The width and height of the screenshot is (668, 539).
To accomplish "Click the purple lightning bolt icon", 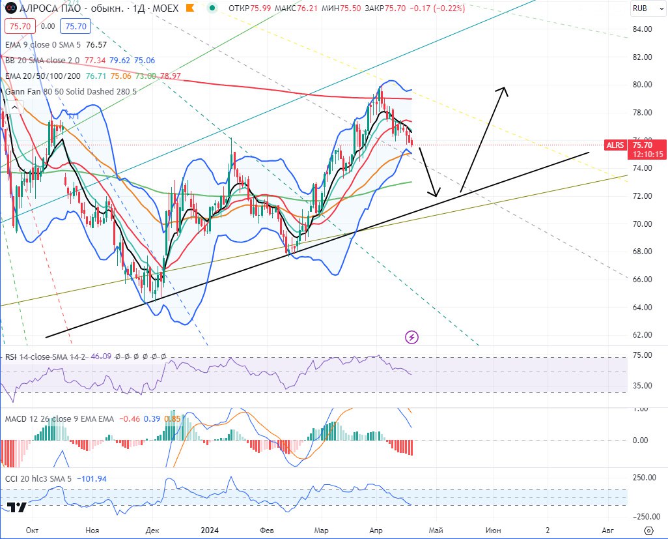I will [x=411, y=338].
